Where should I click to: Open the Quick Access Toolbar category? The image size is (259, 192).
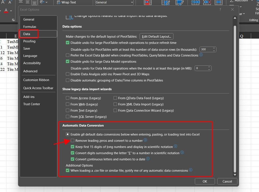tap(38, 88)
